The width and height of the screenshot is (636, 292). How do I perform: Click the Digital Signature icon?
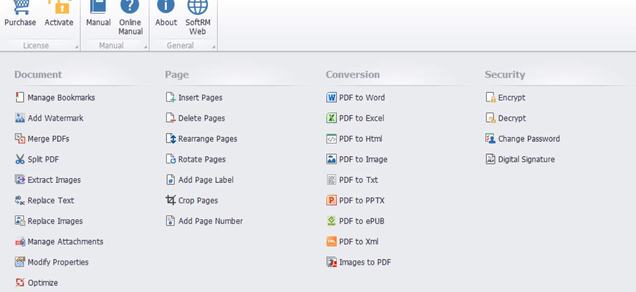[x=490, y=159]
